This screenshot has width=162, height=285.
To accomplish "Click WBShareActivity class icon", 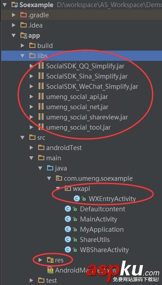I will tap(68, 249).
